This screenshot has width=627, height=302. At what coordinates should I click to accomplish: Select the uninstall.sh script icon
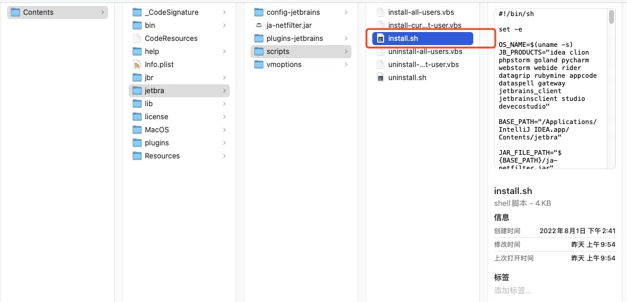point(381,78)
